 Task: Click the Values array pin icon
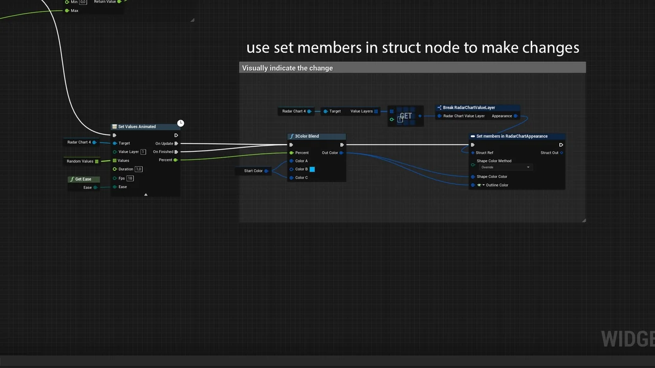click(115, 160)
